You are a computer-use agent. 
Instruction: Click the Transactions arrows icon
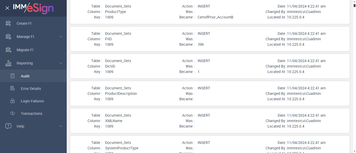[13, 114]
